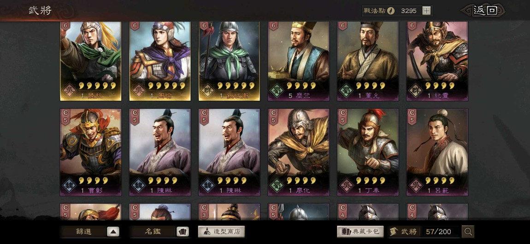Select the 廖化 general card

tap(299, 152)
